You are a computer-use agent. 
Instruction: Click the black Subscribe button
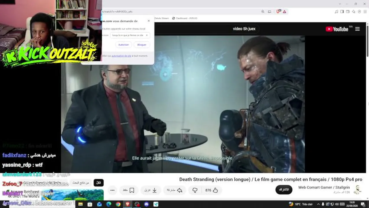click(x=284, y=190)
